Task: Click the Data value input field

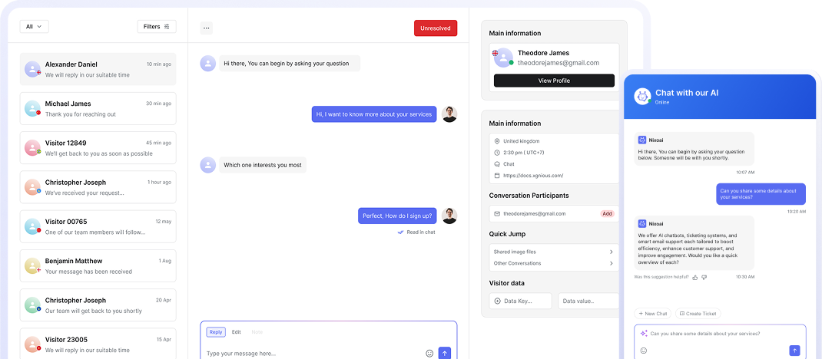Action: 588,301
